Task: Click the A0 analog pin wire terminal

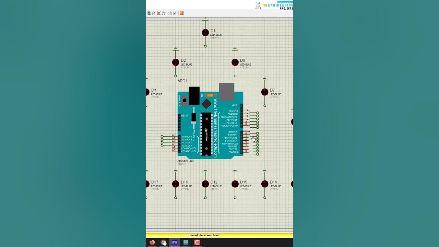Action: coord(162,137)
